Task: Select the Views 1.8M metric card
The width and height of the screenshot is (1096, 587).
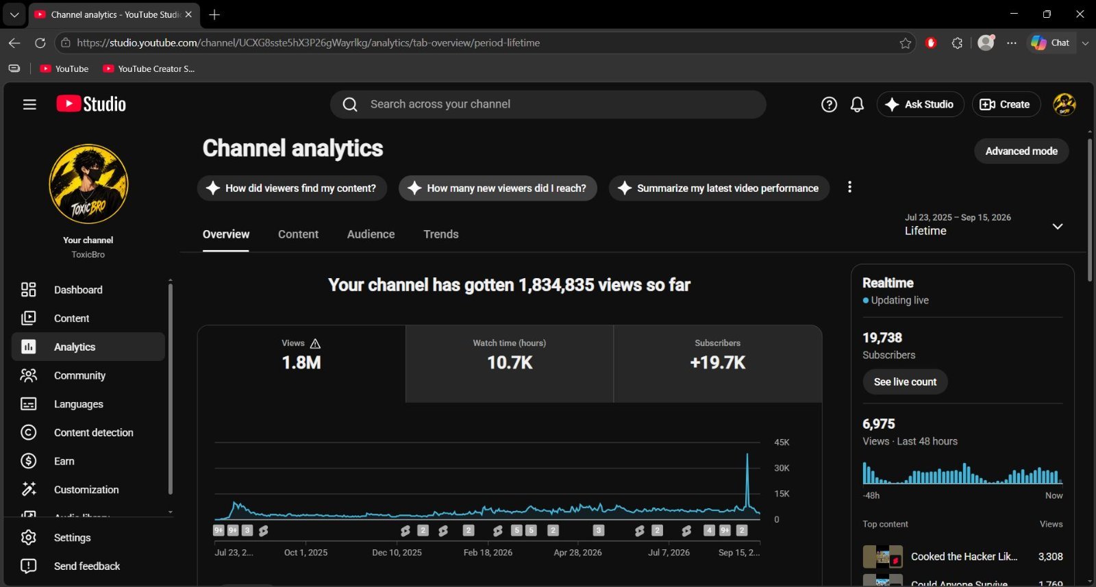Action: [x=301, y=364]
